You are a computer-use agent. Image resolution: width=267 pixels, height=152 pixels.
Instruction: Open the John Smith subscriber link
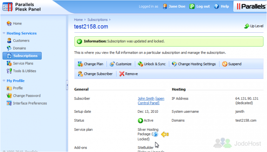(146, 98)
